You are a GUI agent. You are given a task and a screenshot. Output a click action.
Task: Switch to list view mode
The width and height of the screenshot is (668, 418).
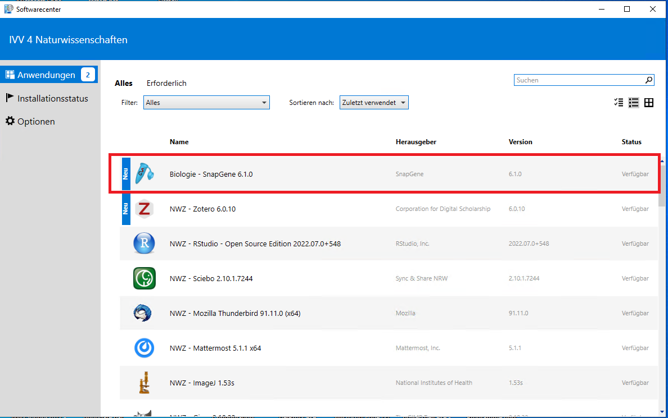click(x=634, y=103)
